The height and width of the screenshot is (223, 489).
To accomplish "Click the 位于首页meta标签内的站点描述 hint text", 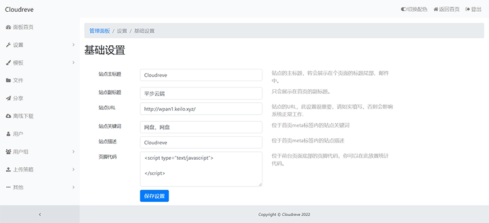I will (308, 141).
